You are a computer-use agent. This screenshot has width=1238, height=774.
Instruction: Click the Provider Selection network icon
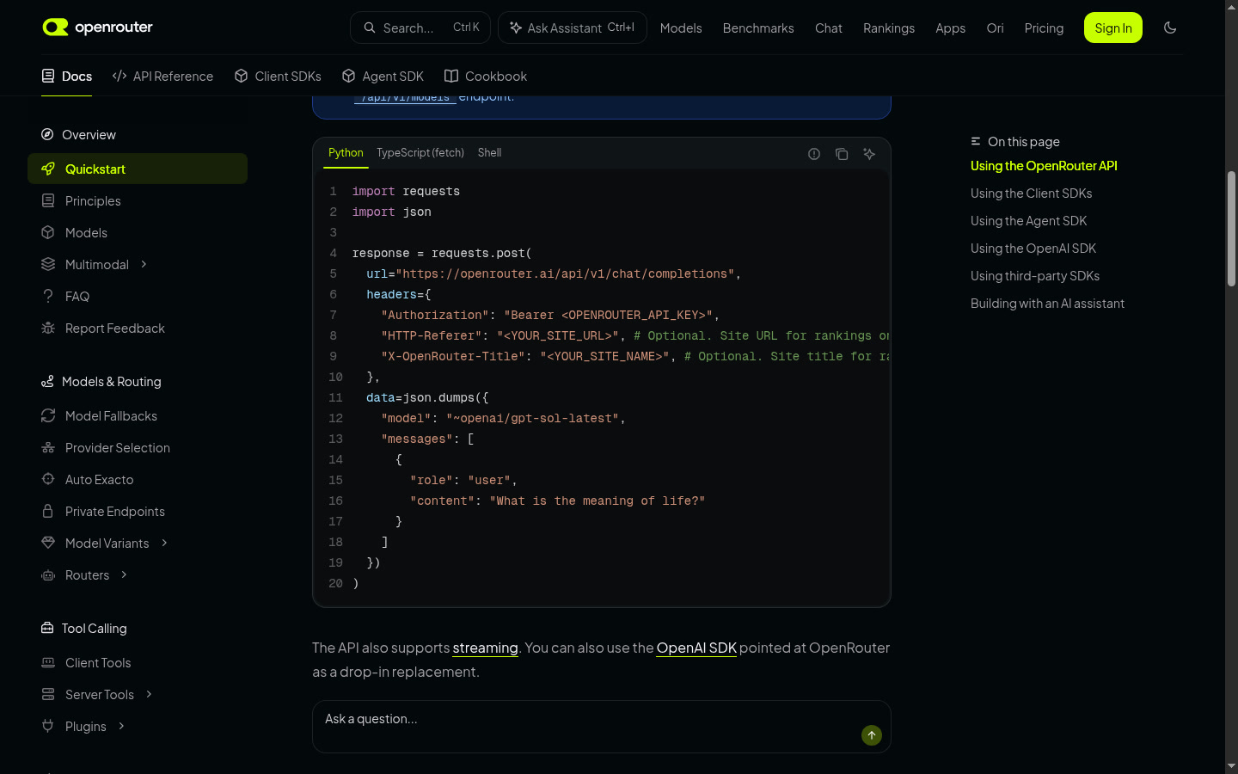point(48,447)
